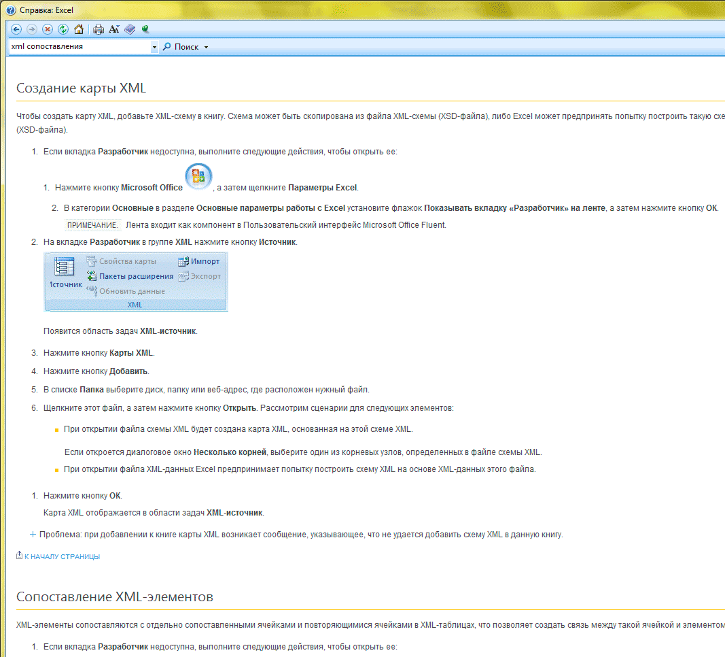Expand the '+ Проблема: при добавлении' section
Viewport: 725px width, 657px height.
click(x=296, y=535)
